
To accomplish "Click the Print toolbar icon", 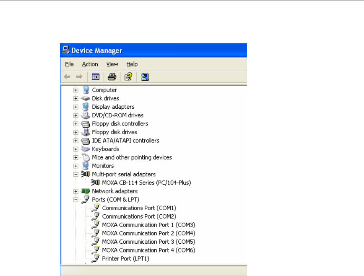I will tap(112, 77).
